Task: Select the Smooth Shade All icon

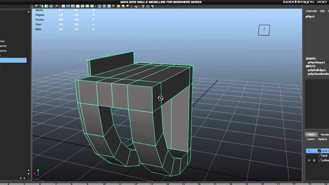Action: 104,6
